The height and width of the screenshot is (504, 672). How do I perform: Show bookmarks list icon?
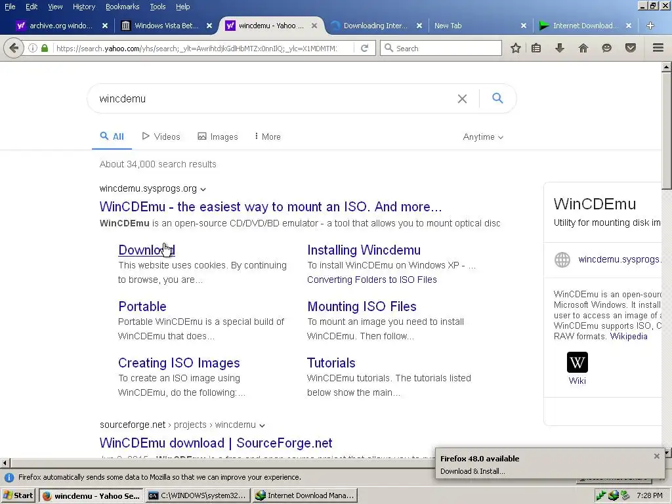tap(536, 48)
